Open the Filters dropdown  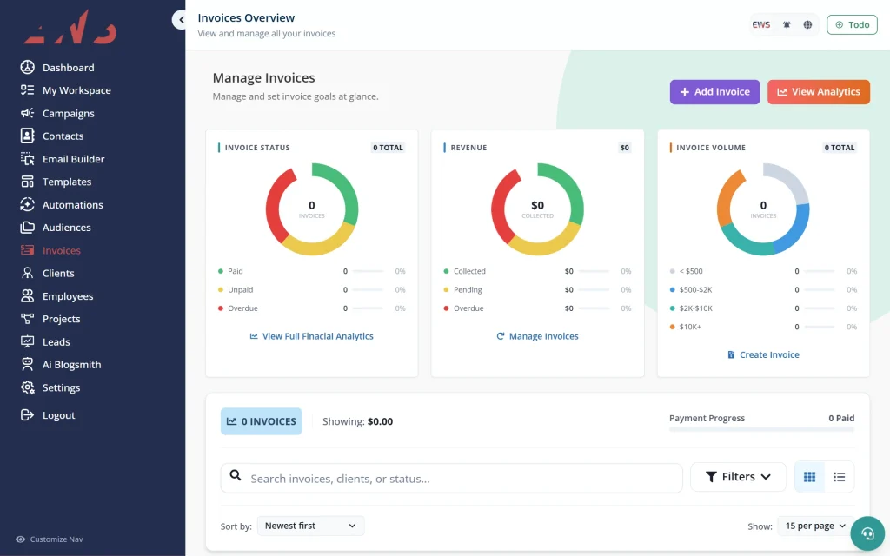point(738,477)
